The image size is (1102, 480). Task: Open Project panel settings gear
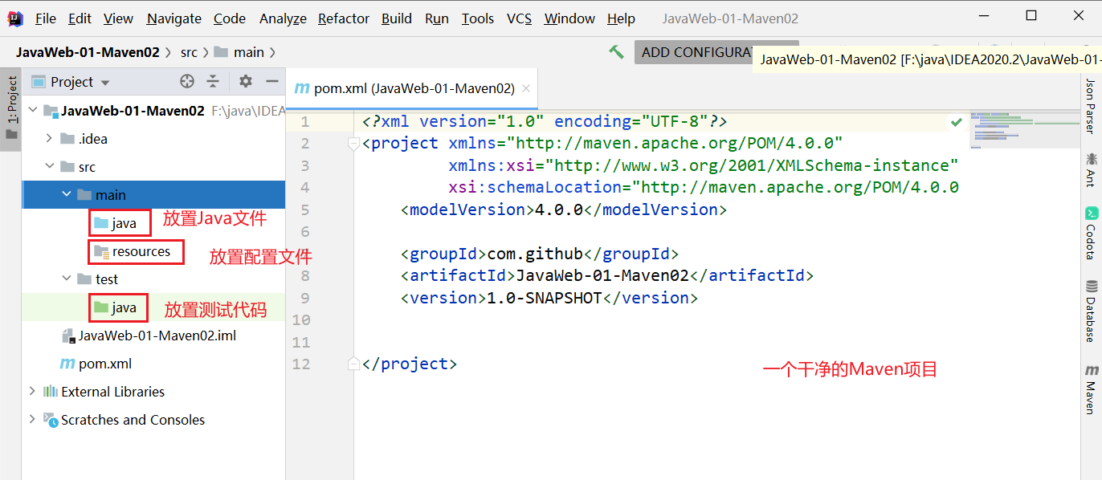tap(246, 81)
